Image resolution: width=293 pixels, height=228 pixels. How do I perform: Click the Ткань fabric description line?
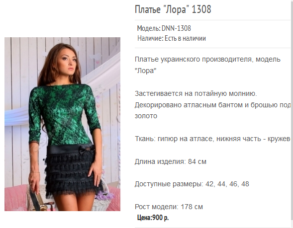point(212,139)
